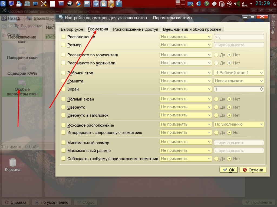Open the По умолчанию placement dropdown
277x207 pixels.
tap(239, 124)
